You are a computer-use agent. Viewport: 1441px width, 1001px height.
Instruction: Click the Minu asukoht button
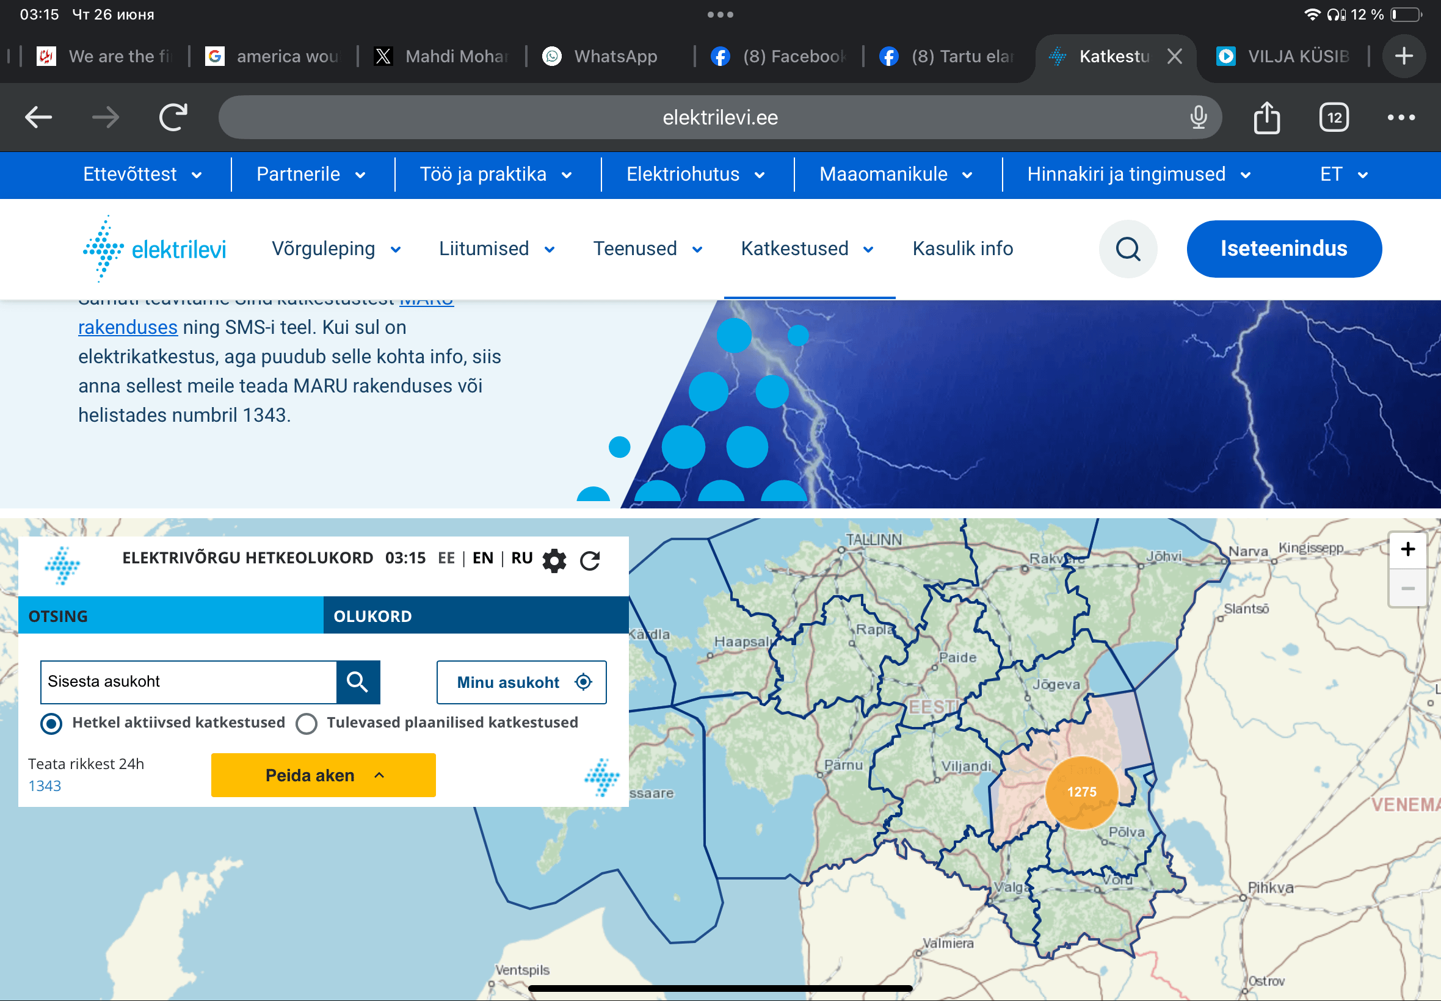coord(521,682)
